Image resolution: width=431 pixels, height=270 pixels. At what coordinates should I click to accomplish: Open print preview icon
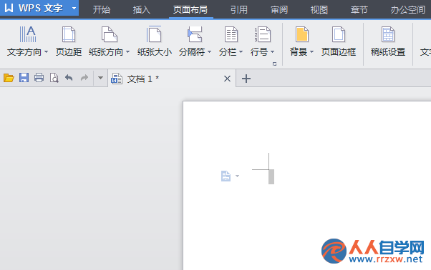pyautogui.click(x=54, y=78)
